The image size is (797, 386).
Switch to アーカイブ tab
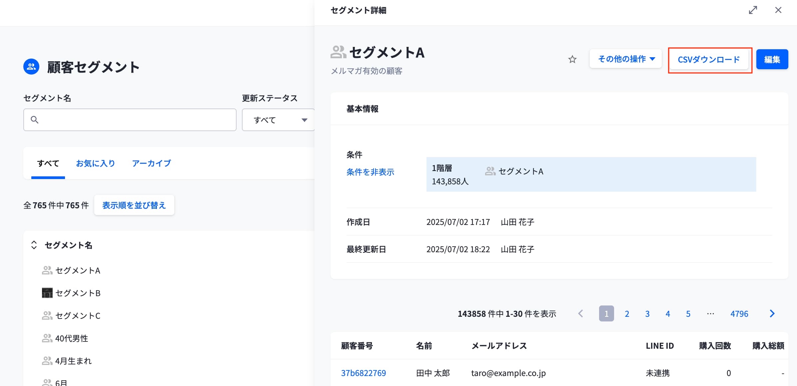tap(151, 163)
